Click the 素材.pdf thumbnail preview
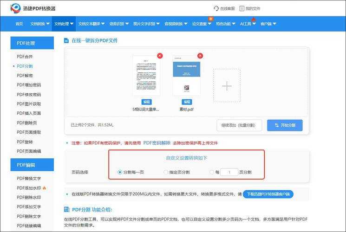This screenshot has height=232, width=346. [x=186, y=76]
